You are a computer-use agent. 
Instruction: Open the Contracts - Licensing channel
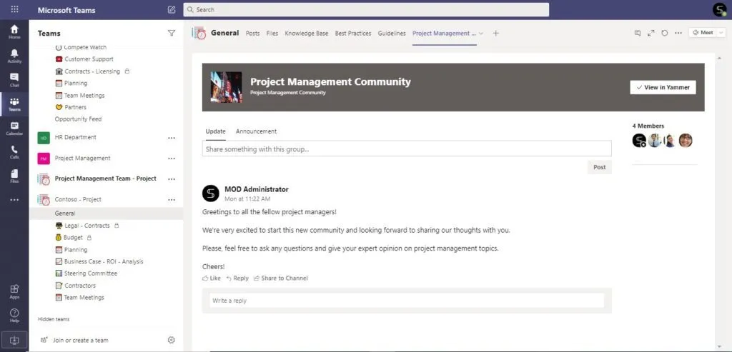[92, 71]
